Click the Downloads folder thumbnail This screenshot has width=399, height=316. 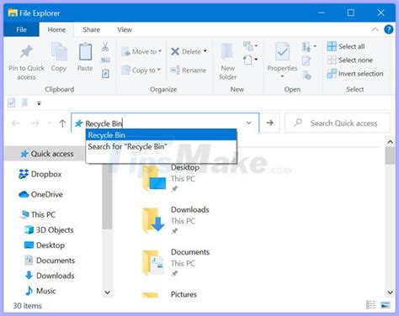pos(153,220)
